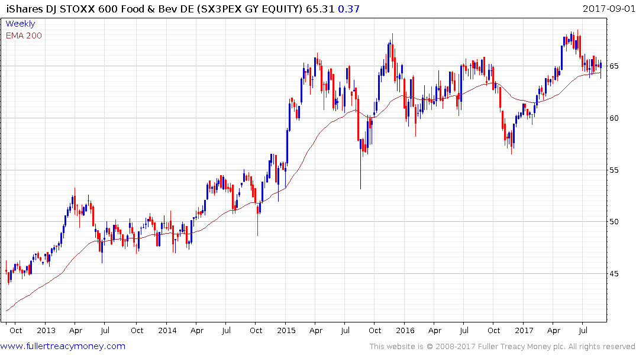This screenshot has width=636, height=355.
Task: Click the 2015 year axis label
Action: click(x=286, y=330)
